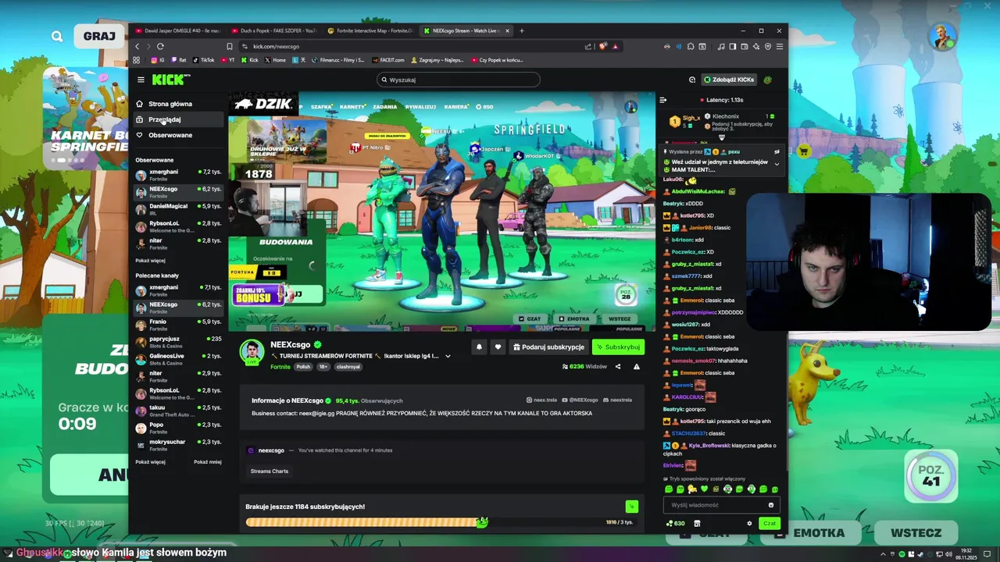This screenshot has width=1000, height=562.
Task: Click the browser reload button
Action: [160, 46]
